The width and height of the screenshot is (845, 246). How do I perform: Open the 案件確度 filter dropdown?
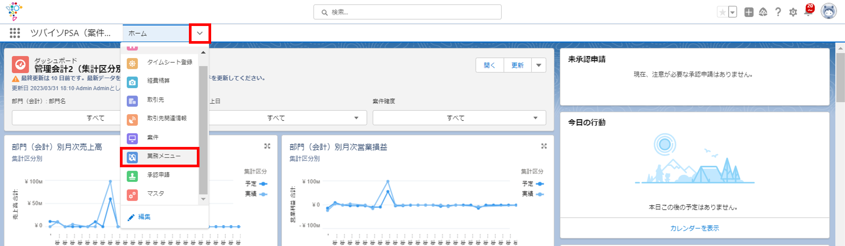coord(459,118)
